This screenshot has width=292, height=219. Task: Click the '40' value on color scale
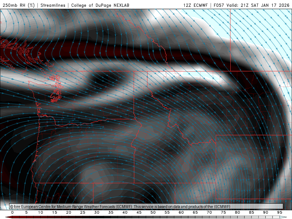pos(125,212)
